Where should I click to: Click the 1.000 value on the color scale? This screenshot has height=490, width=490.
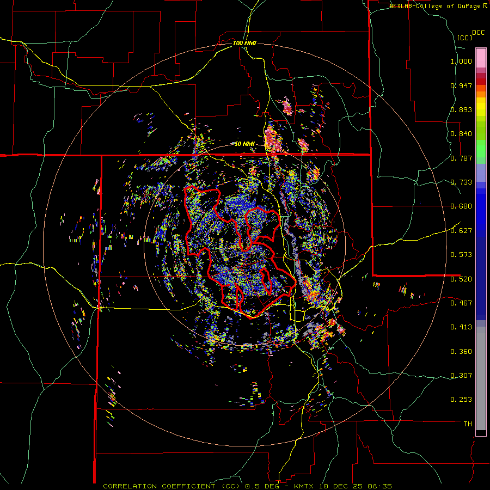tap(461, 61)
